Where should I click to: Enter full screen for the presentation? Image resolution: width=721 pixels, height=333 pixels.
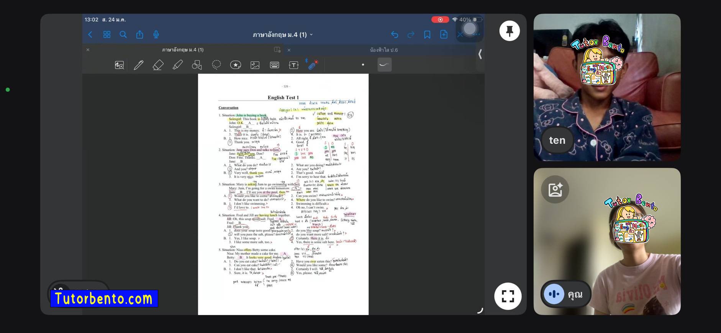(x=508, y=296)
